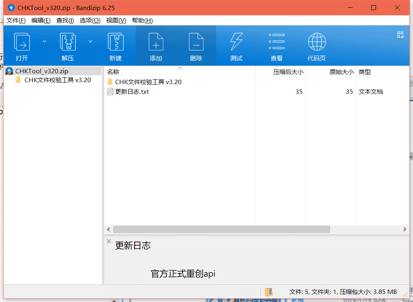Viewport: 413px width, 302px height.
Task: Click the horizontal scrollbar right arrow
Action: click(405, 230)
